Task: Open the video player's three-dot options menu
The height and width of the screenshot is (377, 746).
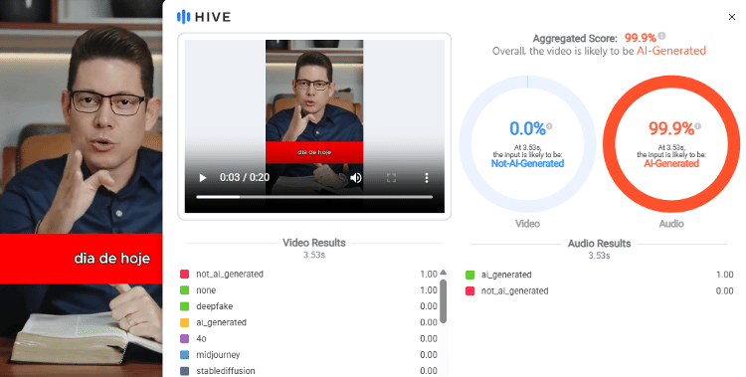Action: [x=427, y=178]
